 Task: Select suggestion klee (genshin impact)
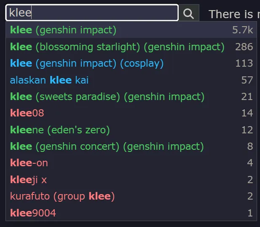tap(131, 30)
